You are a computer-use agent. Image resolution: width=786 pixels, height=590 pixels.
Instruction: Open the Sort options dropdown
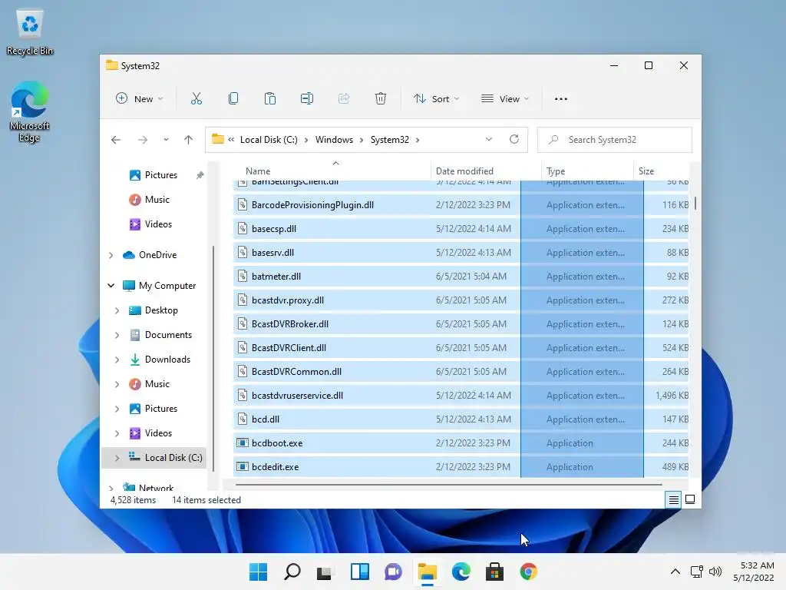coord(436,99)
